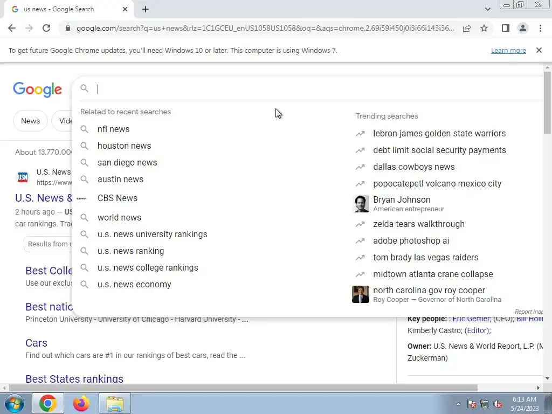The image size is (552, 414).
Task: Open the 'Cars' sitelink
Action: [36, 343]
